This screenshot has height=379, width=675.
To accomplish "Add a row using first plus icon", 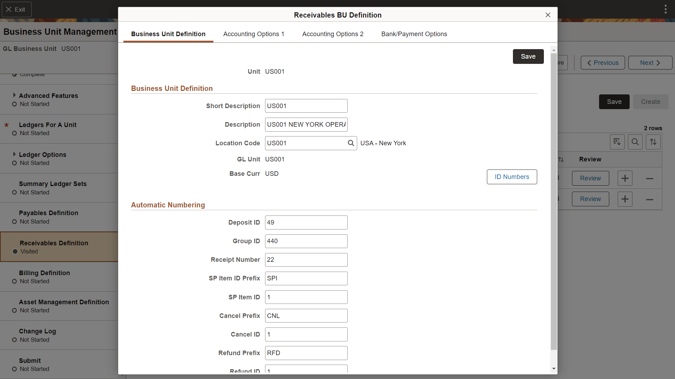I will (x=625, y=178).
